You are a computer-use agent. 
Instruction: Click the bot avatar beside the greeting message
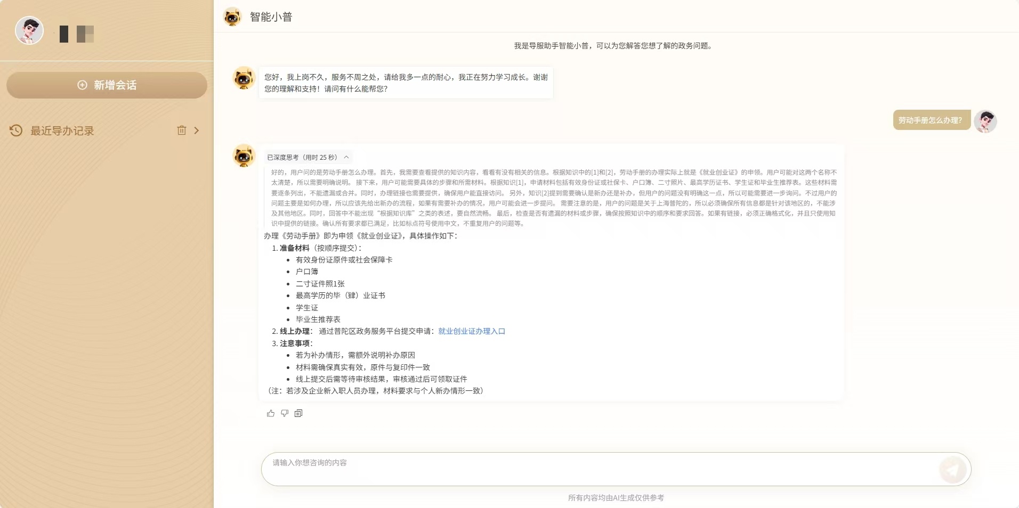pos(244,78)
